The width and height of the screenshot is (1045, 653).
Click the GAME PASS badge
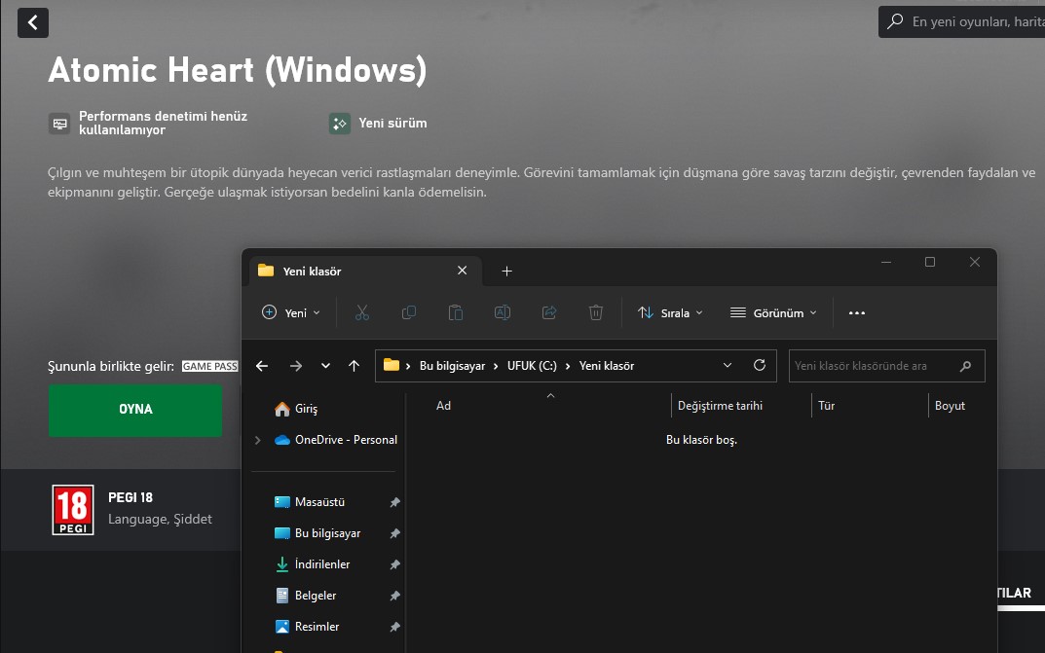[210, 366]
